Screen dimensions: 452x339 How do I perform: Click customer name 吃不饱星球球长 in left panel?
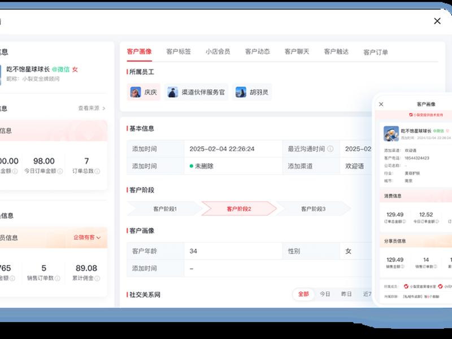pos(28,69)
